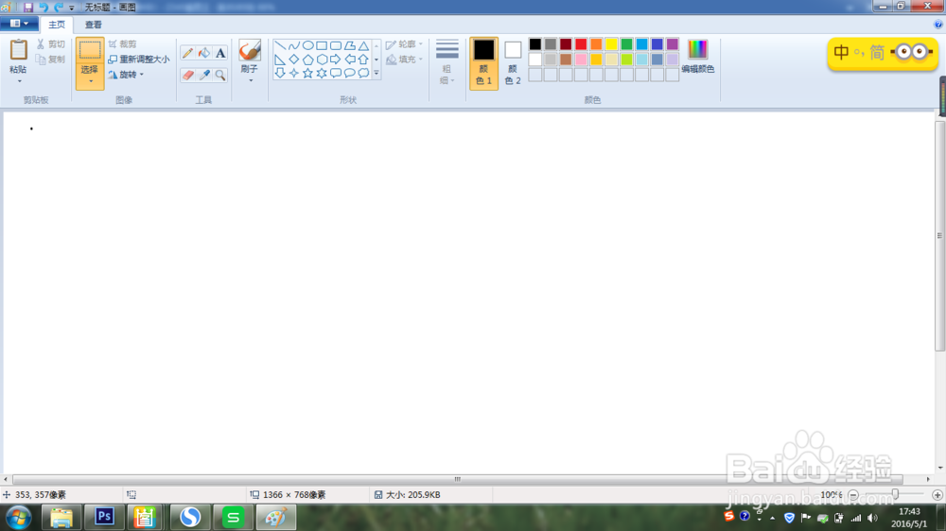
Task: Save the file from quick access toolbar
Action: [x=28, y=8]
